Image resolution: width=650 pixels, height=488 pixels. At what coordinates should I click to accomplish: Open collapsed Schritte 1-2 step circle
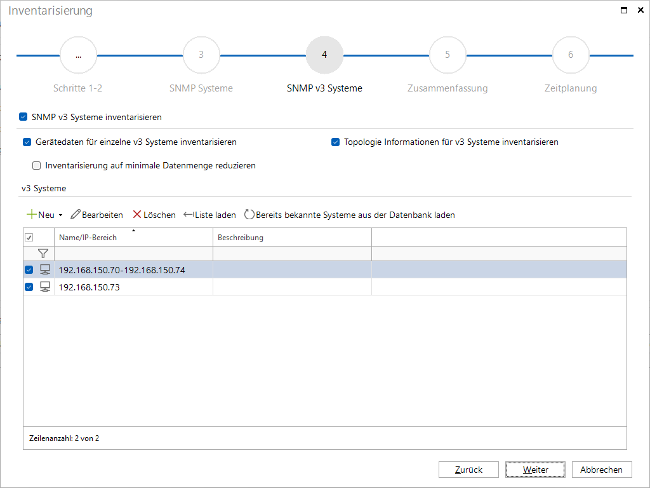coord(78,55)
